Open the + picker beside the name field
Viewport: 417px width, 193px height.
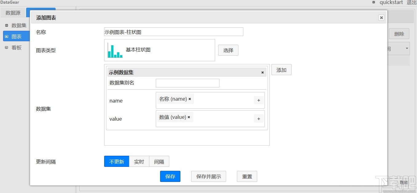tap(258, 100)
